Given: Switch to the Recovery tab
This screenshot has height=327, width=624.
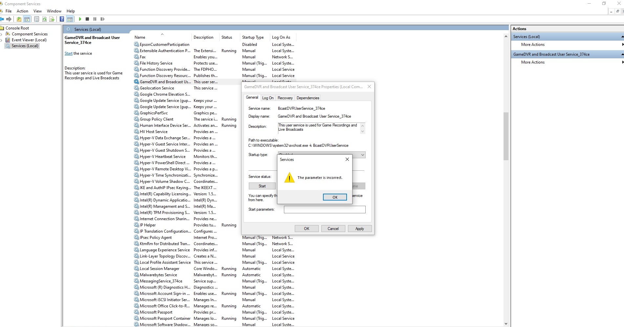Looking at the screenshot, I should [285, 98].
